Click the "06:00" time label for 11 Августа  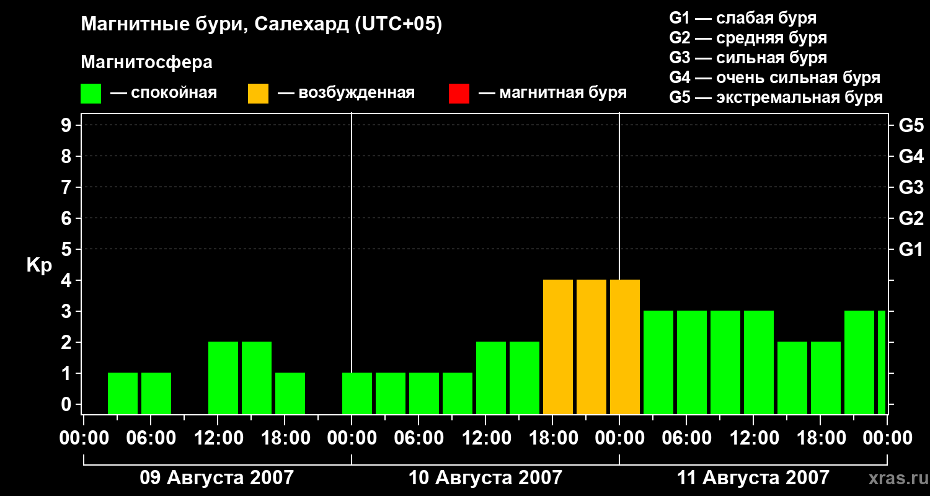(686, 438)
